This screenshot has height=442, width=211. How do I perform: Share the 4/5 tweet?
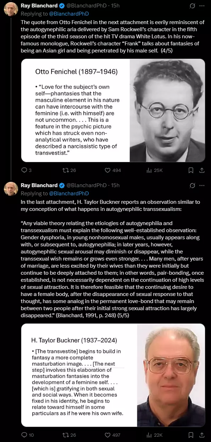point(202,170)
